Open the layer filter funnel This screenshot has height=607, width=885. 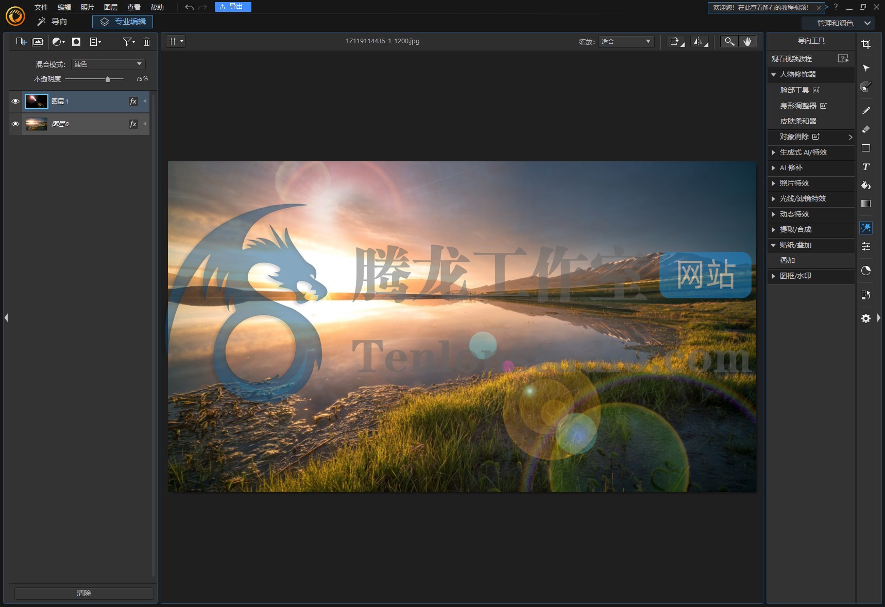pos(129,42)
